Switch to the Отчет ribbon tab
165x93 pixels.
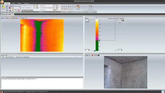[13, 3]
